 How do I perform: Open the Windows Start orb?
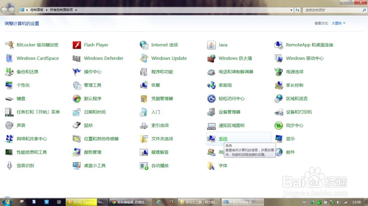(x=7, y=202)
